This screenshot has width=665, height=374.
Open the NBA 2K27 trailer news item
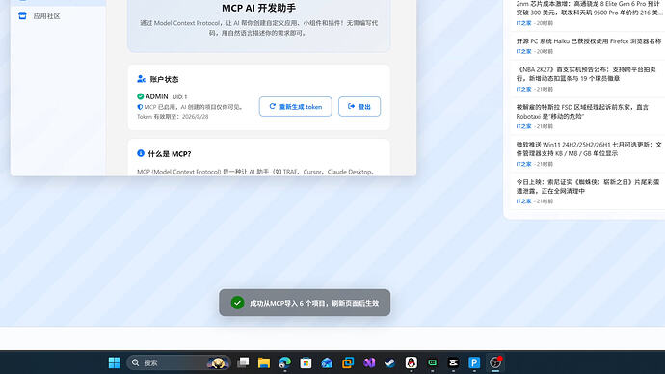tap(586, 74)
